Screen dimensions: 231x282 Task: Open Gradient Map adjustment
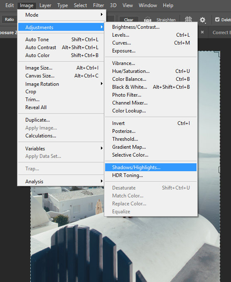point(151,147)
